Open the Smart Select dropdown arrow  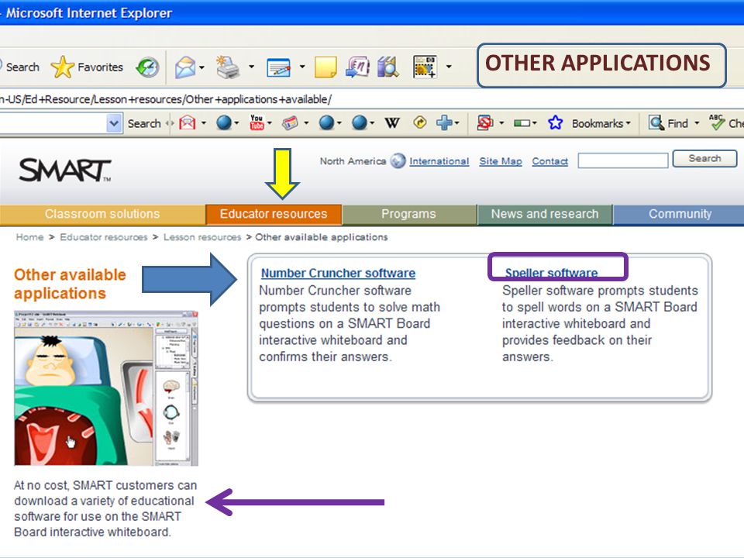click(449, 67)
